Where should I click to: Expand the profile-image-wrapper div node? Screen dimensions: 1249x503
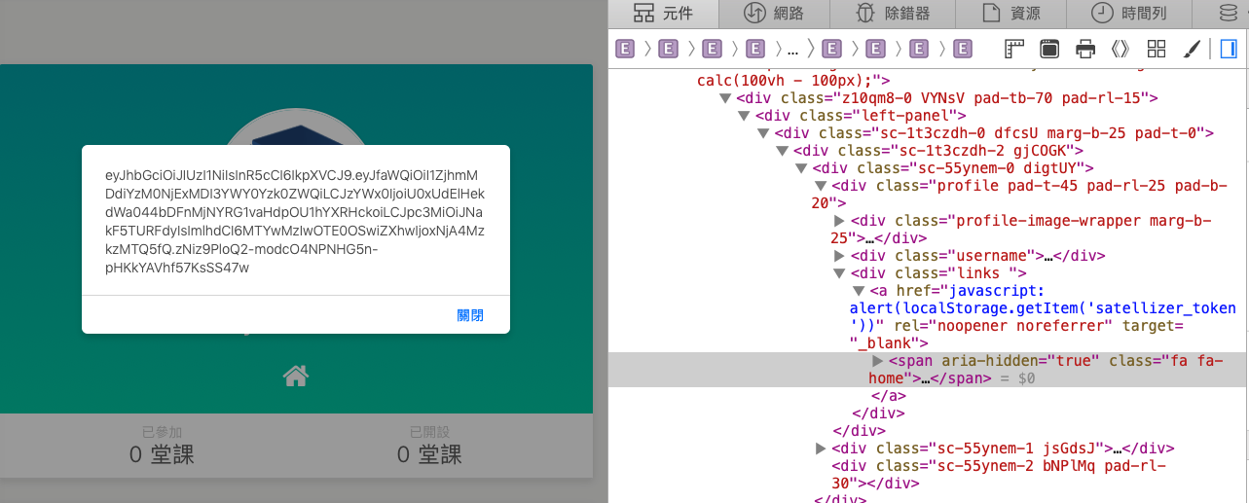(x=839, y=221)
